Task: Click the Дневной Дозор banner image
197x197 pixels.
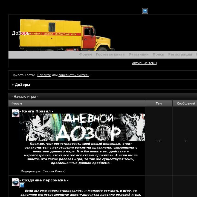Action: point(82,127)
